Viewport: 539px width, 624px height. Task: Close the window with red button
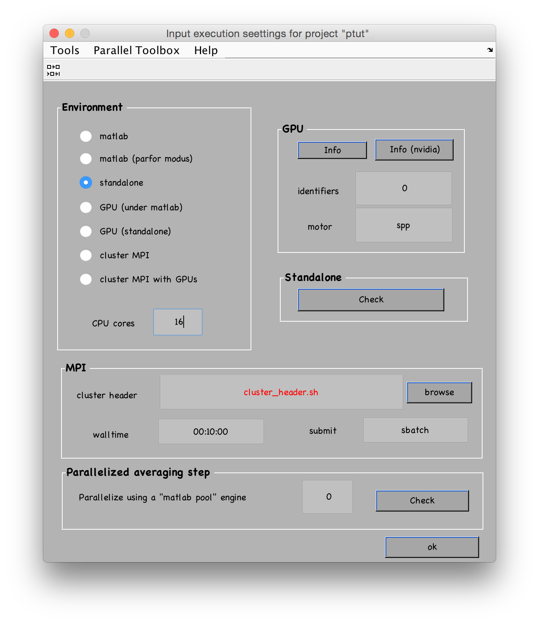coord(54,33)
